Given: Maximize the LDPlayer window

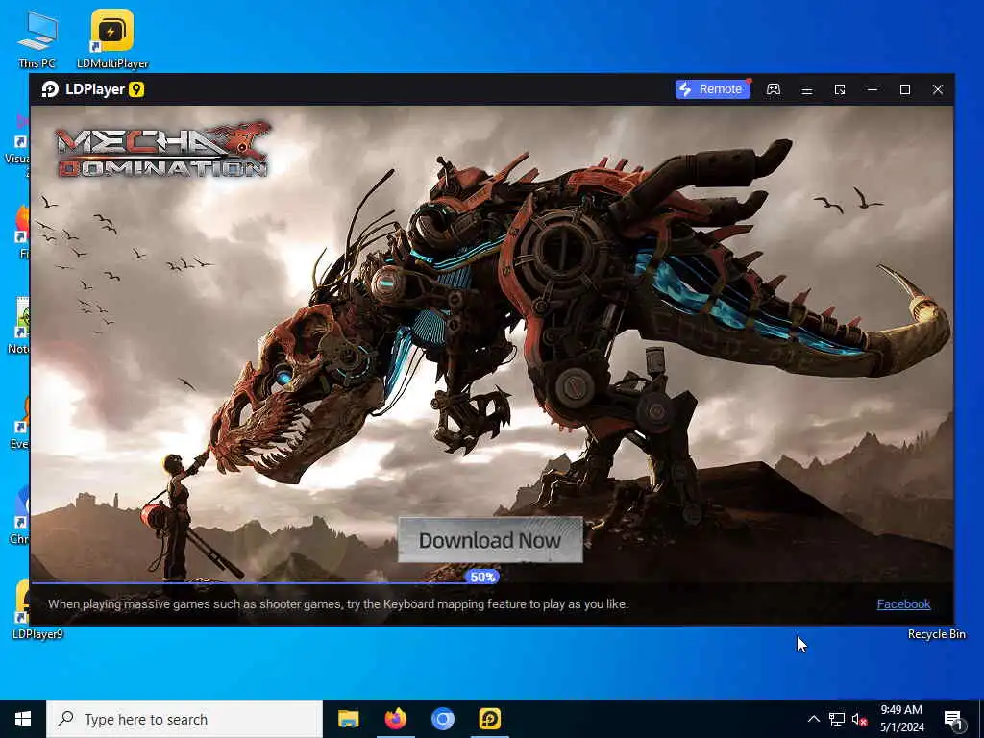Looking at the screenshot, I should (x=905, y=89).
